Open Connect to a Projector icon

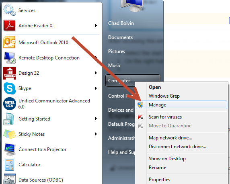(x=10, y=149)
